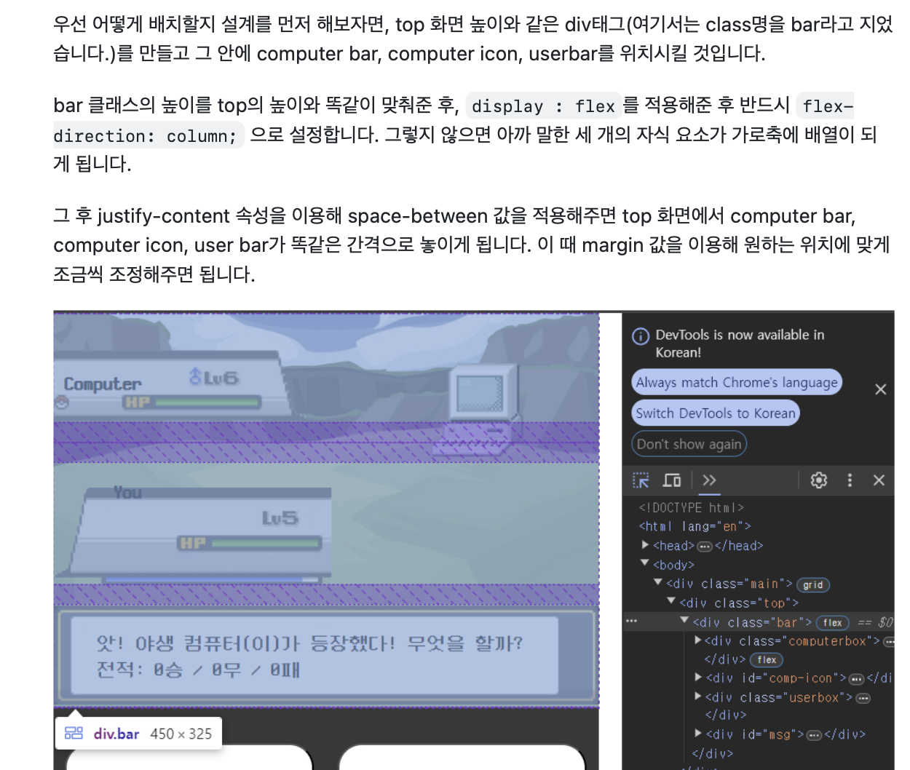Expand the comp-icon div node

point(698,678)
